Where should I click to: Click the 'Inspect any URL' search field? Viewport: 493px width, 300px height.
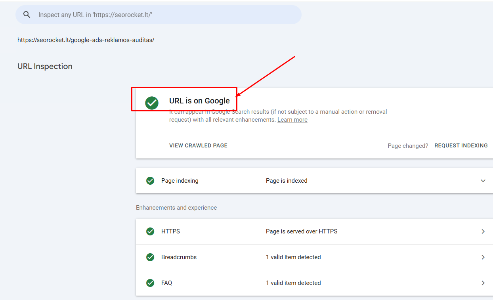[159, 15]
